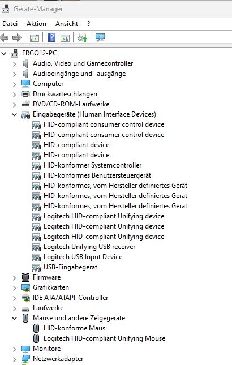Expand the Netzwerkadapter category
Screen dimensions: 232x365
[x=14, y=359]
